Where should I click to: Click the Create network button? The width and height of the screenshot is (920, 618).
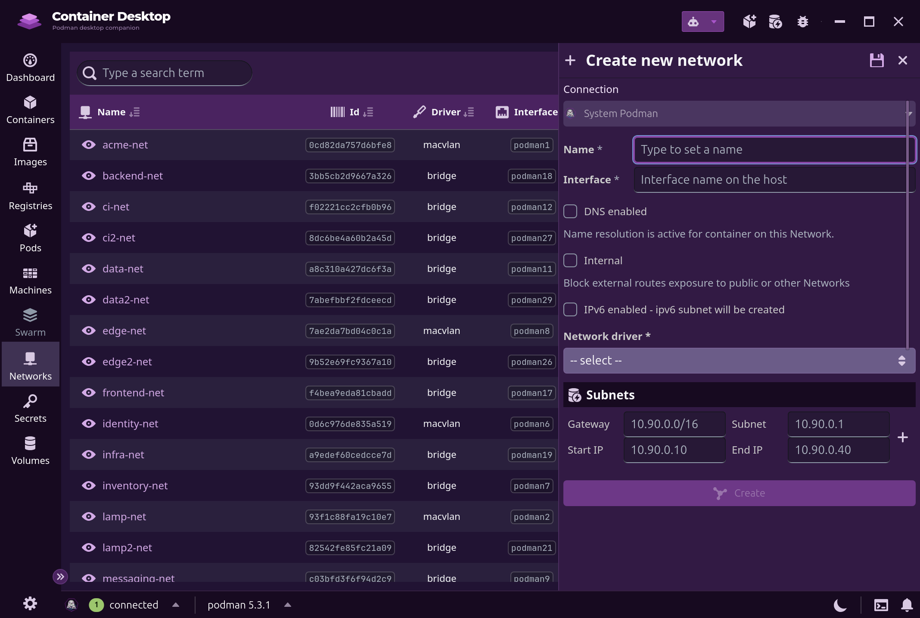(739, 493)
